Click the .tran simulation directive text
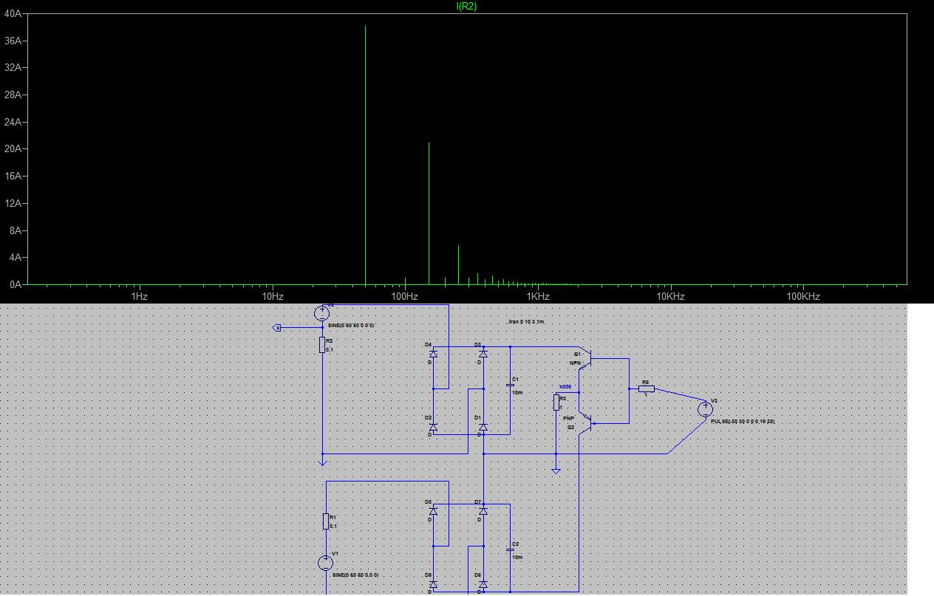 click(x=526, y=323)
